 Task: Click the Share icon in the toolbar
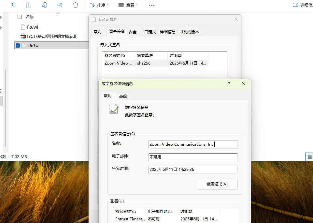click(x=60, y=5)
